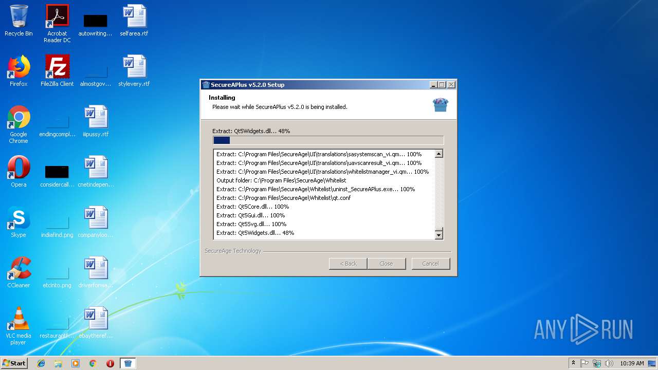
Task: Open Opera from the taskbar
Action: pos(110,363)
